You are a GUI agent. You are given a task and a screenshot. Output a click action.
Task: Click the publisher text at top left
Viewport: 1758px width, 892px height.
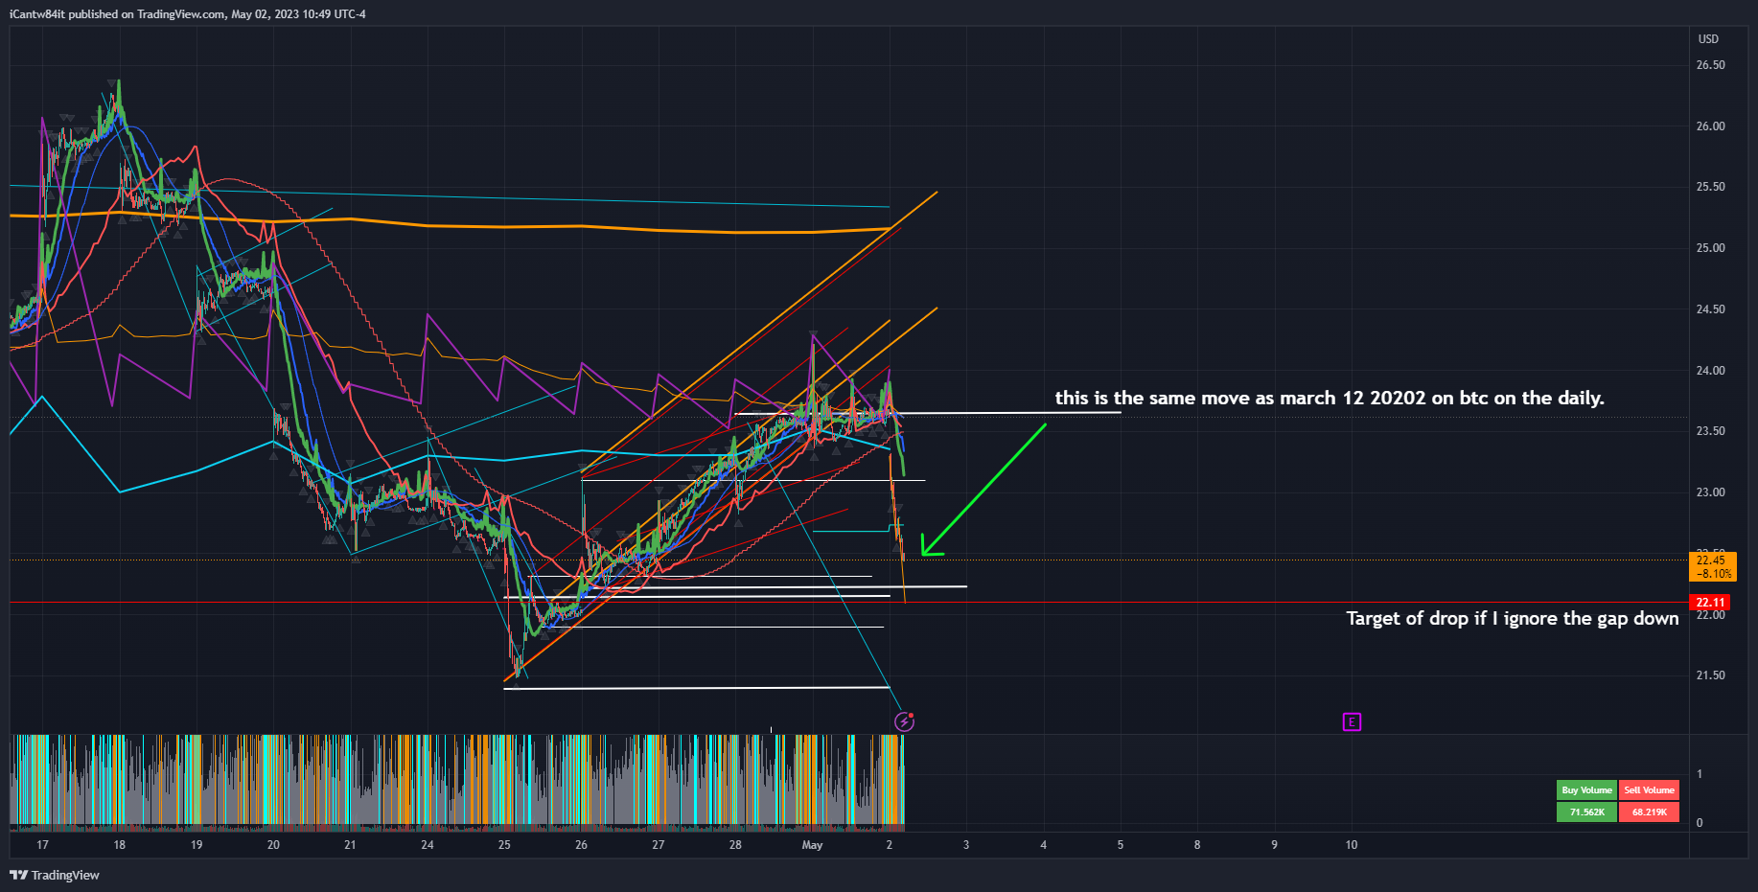pyautogui.click(x=188, y=14)
